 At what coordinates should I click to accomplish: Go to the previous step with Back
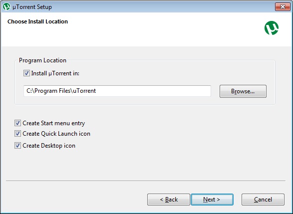click(169, 200)
